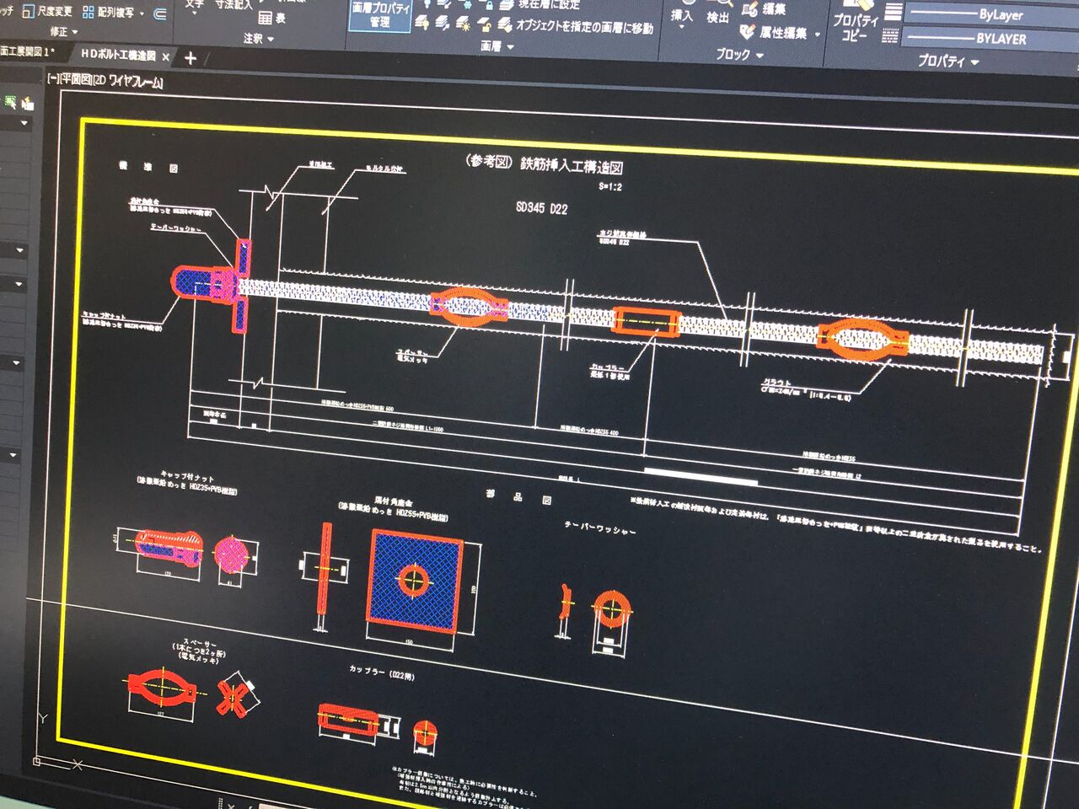Click the lineweight icon beside ByLayer
Image resolution: width=1079 pixels, height=809 pixels.
click(x=893, y=13)
